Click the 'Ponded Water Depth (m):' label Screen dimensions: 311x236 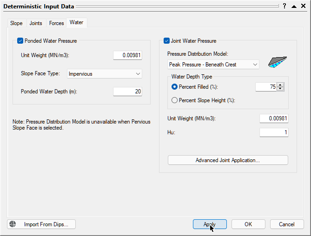click(x=49, y=92)
